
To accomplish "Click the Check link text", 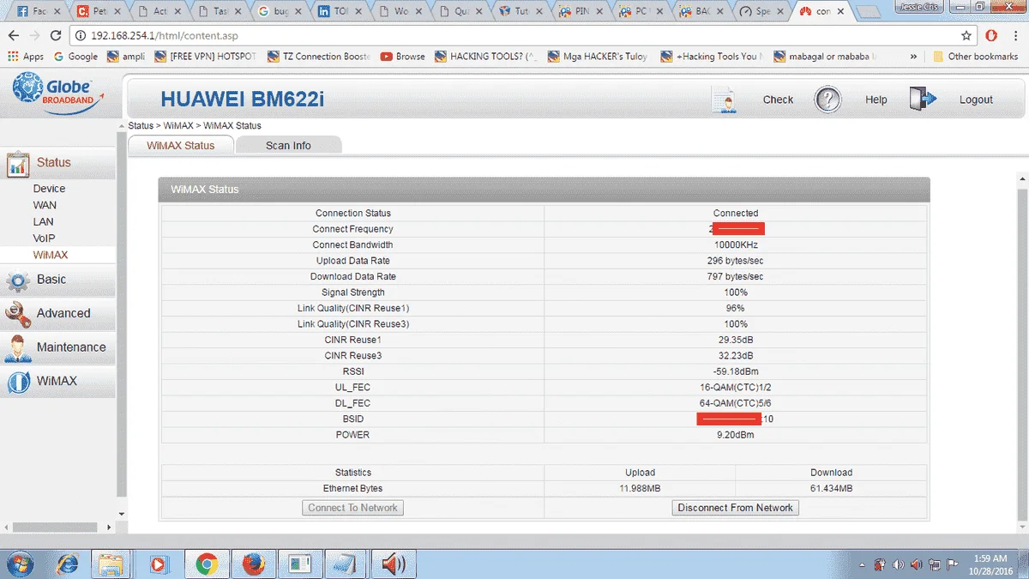I will [778, 100].
